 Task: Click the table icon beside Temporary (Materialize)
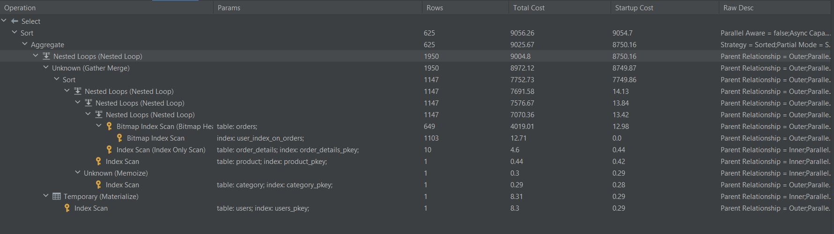[x=57, y=197]
